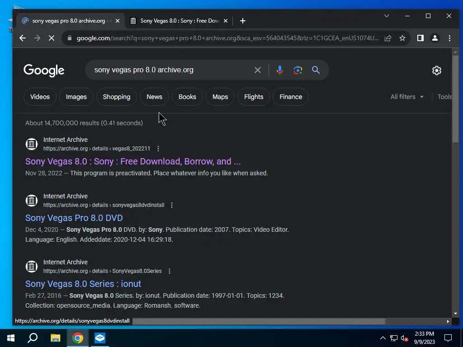Expand the All filters dropdown
The image size is (463, 347).
tap(407, 97)
